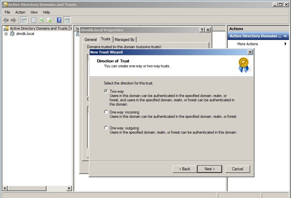Close the dimdik.local Properties dialog
This screenshot has width=291, height=198.
[x=208, y=30]
